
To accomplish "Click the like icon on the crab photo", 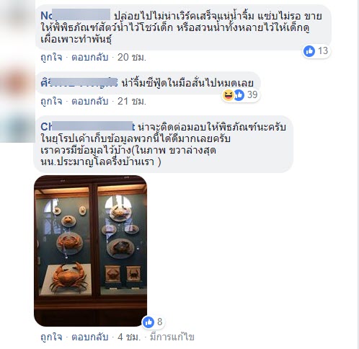I will (149, 322).
